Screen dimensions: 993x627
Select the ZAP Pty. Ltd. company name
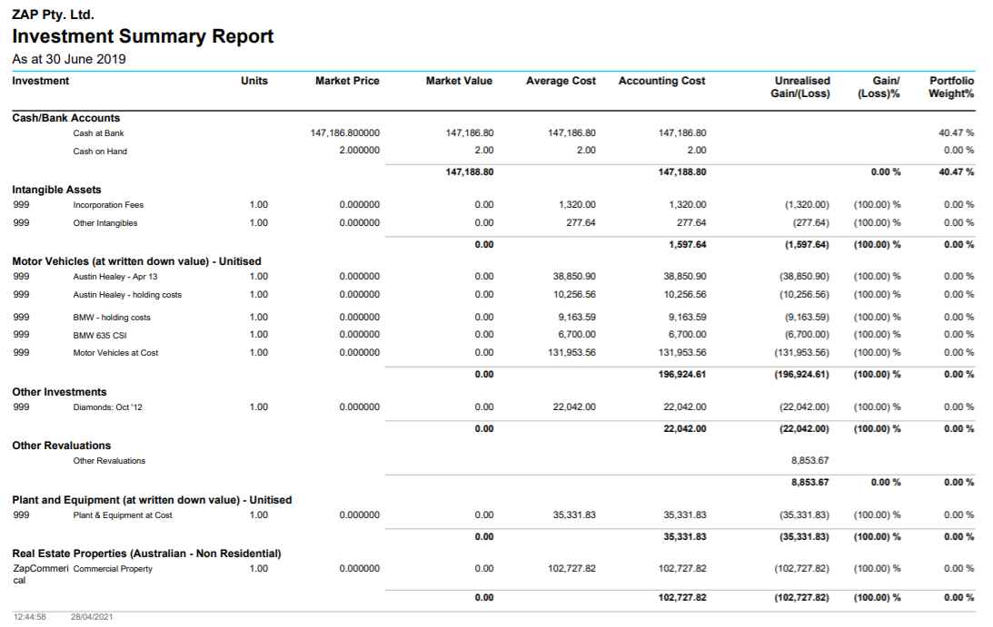53,15
